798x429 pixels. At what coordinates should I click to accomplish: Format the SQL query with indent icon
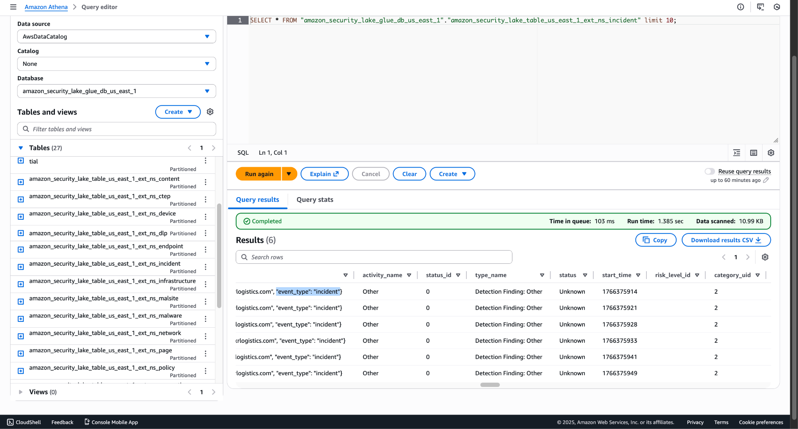click(x=736, y=153)
